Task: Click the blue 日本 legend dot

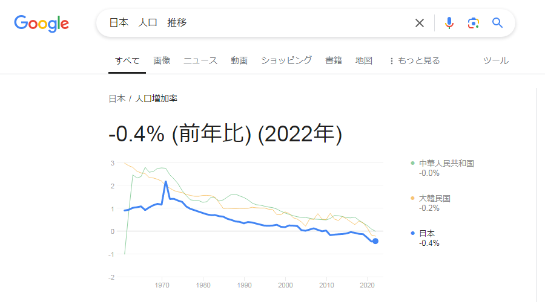Action: (412, 233)
